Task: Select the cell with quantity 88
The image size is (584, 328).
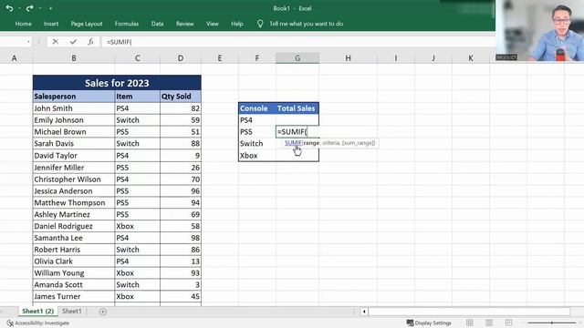Action: pos(181,144)
